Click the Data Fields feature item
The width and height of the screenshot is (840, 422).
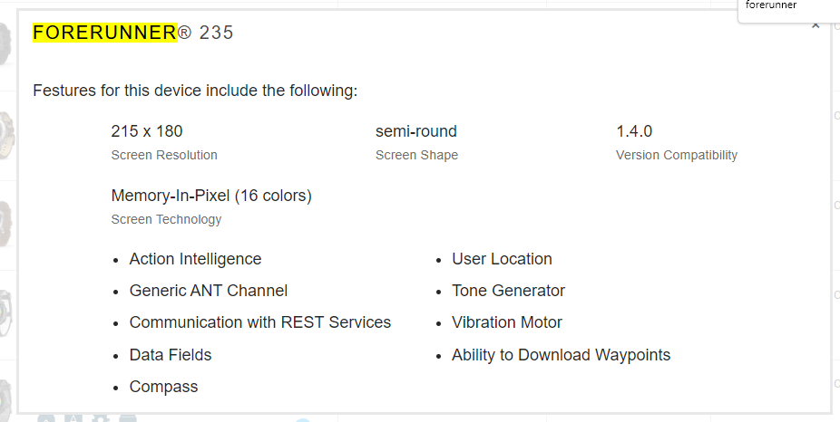[x=171, y=355]
